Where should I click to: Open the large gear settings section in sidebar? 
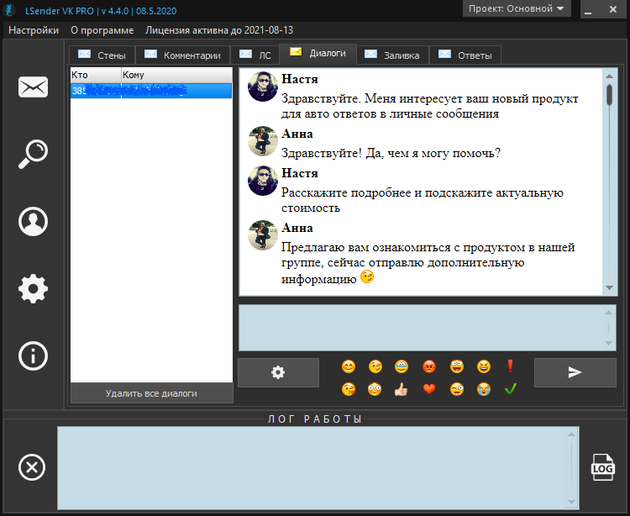tap(33, 288)
